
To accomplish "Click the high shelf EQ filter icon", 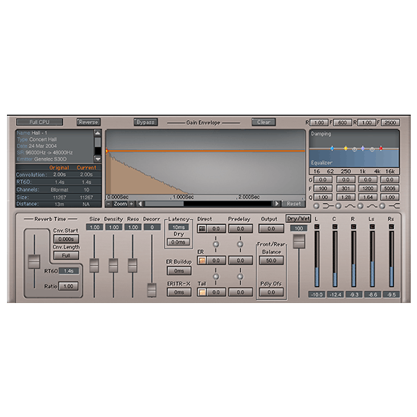I will point(395,206).
